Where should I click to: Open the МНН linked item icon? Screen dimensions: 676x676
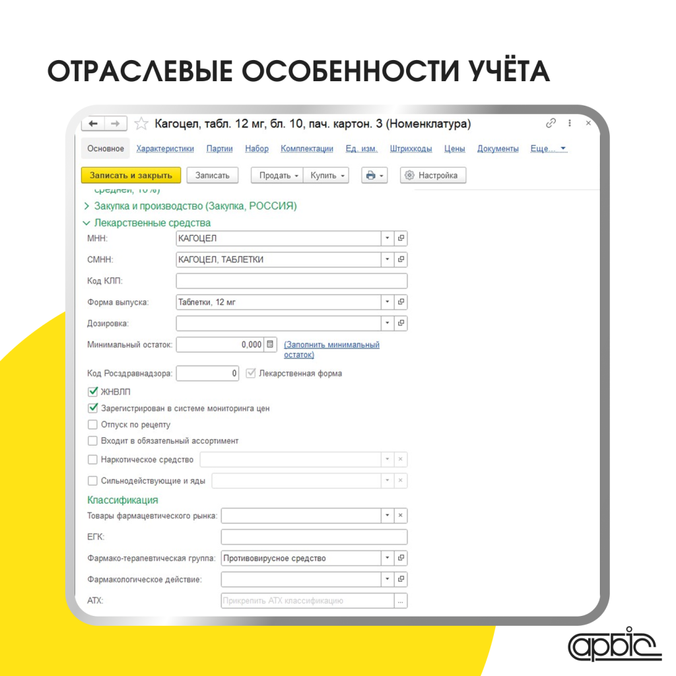point(401,238)
